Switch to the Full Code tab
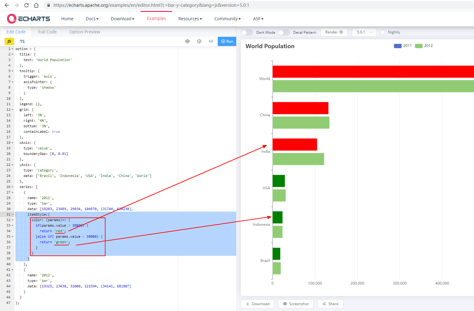Viewport: 474px width, 311px height. click(47, 32)
